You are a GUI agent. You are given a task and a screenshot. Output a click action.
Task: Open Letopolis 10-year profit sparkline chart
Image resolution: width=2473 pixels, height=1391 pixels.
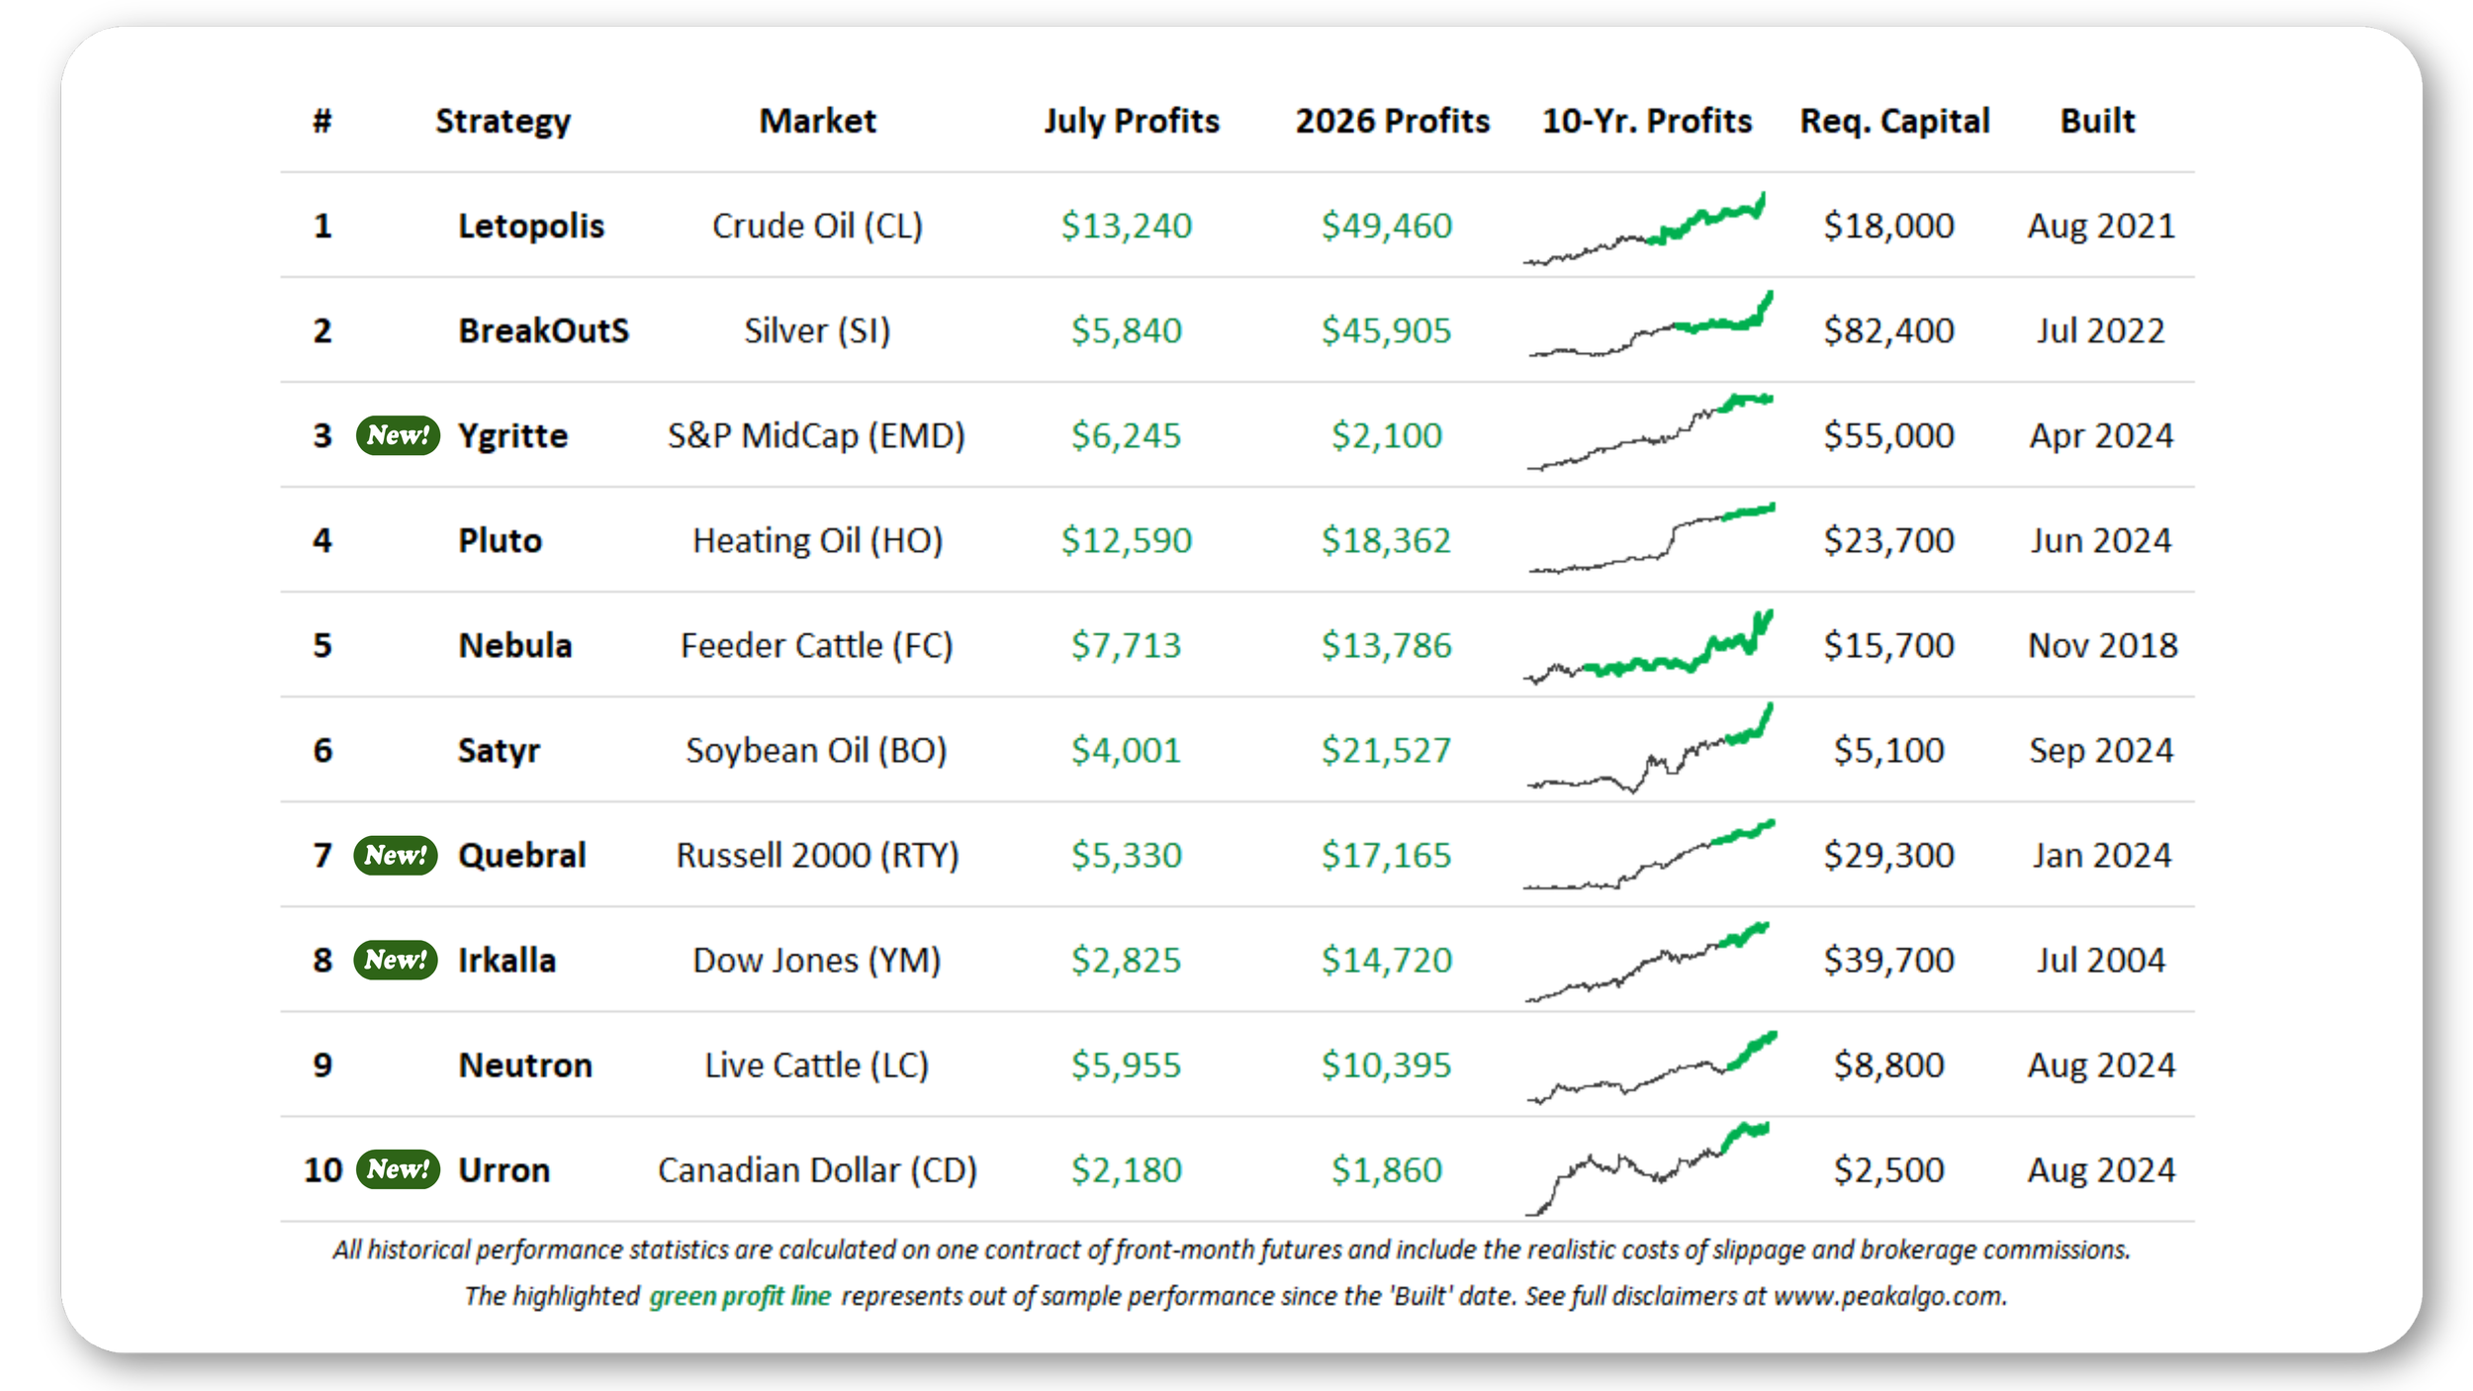[x=1645, y=229]
